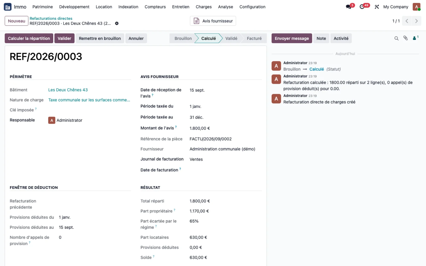The height and width of the screenshot is (266, 426).
Task: Click the help mark beside Solde
Action: [x=154, y=256]
